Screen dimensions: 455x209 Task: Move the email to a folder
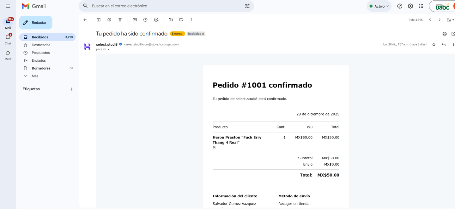pyautogui.click(x=171, y=20)
